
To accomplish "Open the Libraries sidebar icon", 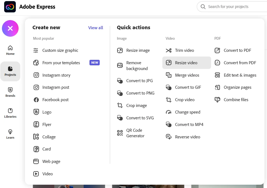I will point(10,111).
